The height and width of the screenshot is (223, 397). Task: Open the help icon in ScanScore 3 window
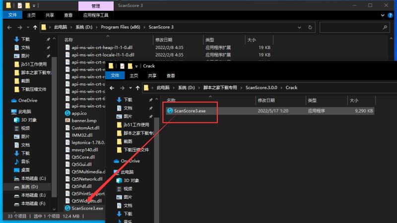tap(390, 15)
